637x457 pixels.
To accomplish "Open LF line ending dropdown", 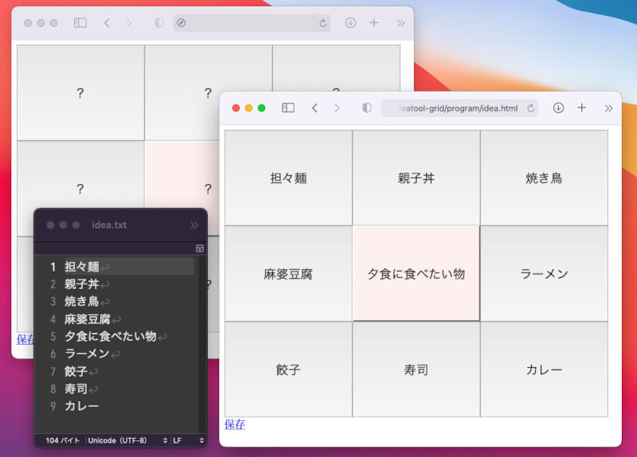I will [x=188, y=440].
